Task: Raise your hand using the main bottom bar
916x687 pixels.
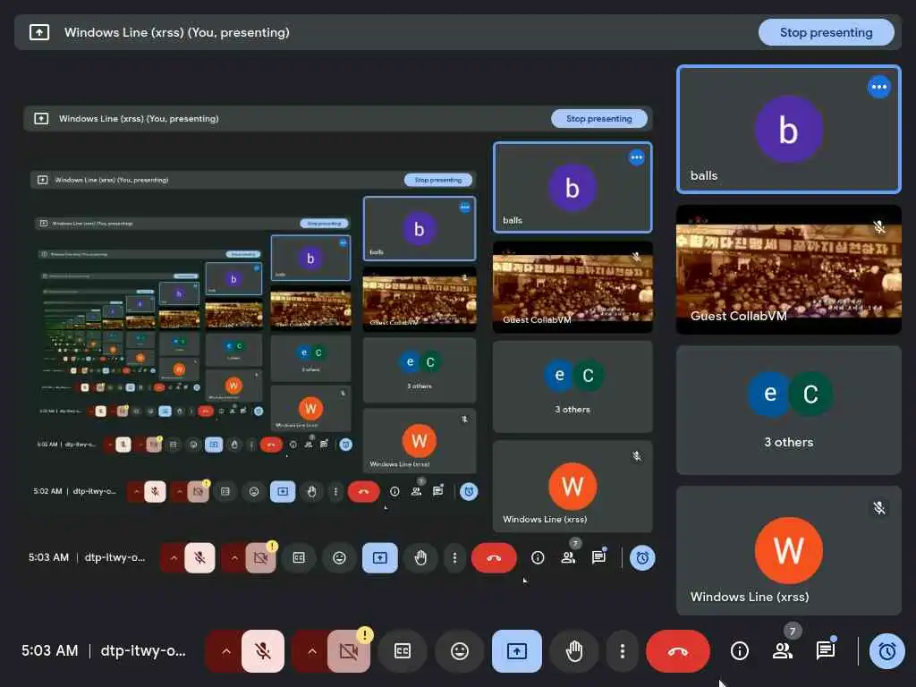Action: 573,651
